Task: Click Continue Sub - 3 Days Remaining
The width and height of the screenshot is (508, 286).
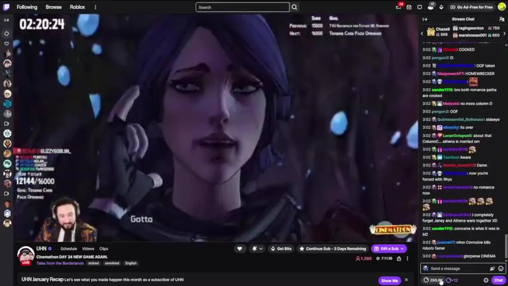Action: tap(333, 249)
